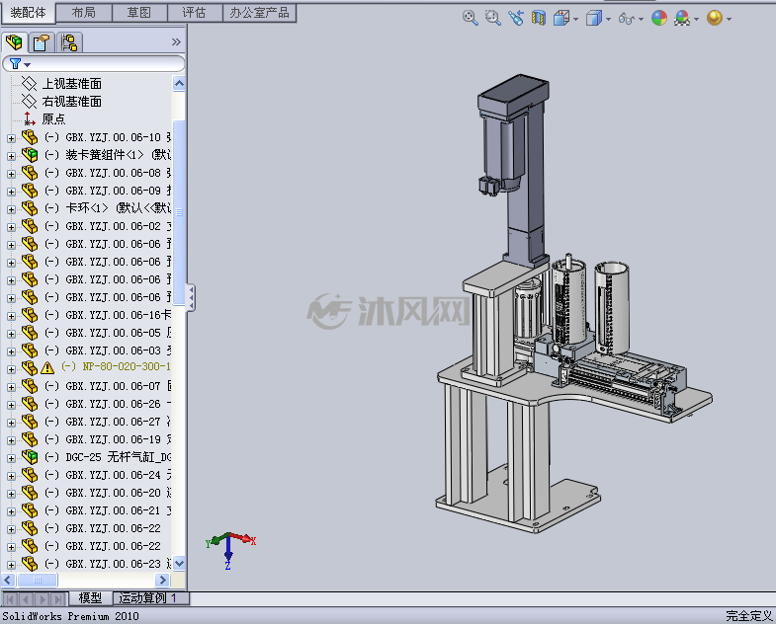Open the 评估 tab
This screenshot has width=776, height=624.
(x=195, y=13)
